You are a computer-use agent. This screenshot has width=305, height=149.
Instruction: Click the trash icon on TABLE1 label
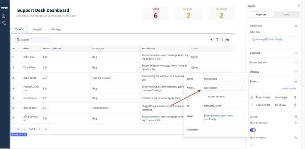(25, 134)
